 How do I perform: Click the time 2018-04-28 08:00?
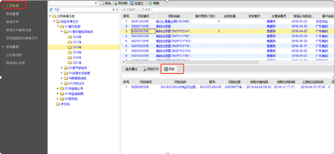coord(259,87)
